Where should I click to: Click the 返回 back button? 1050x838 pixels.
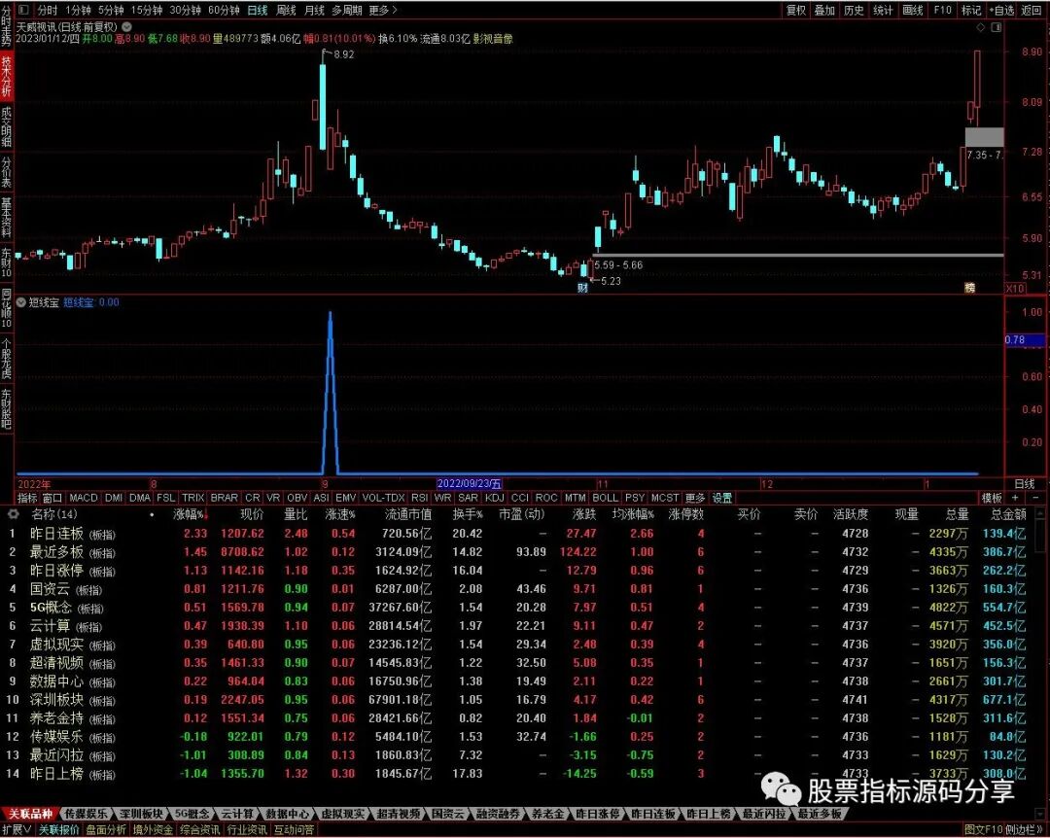1032,10
